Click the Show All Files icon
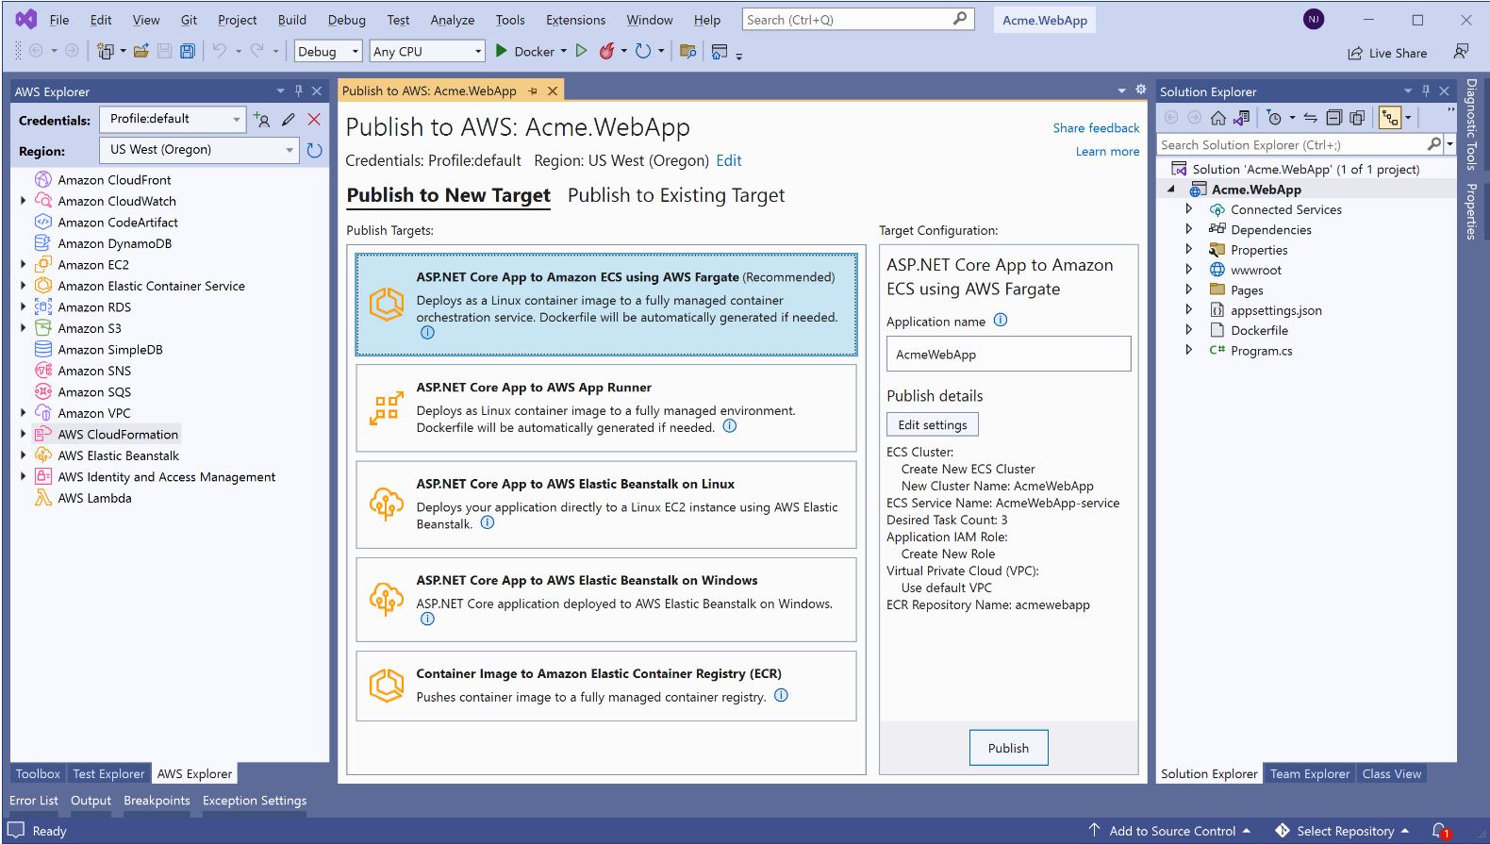Viewport: 1490px width, 844px height. pyautogui.click(x=1357, y=118)
